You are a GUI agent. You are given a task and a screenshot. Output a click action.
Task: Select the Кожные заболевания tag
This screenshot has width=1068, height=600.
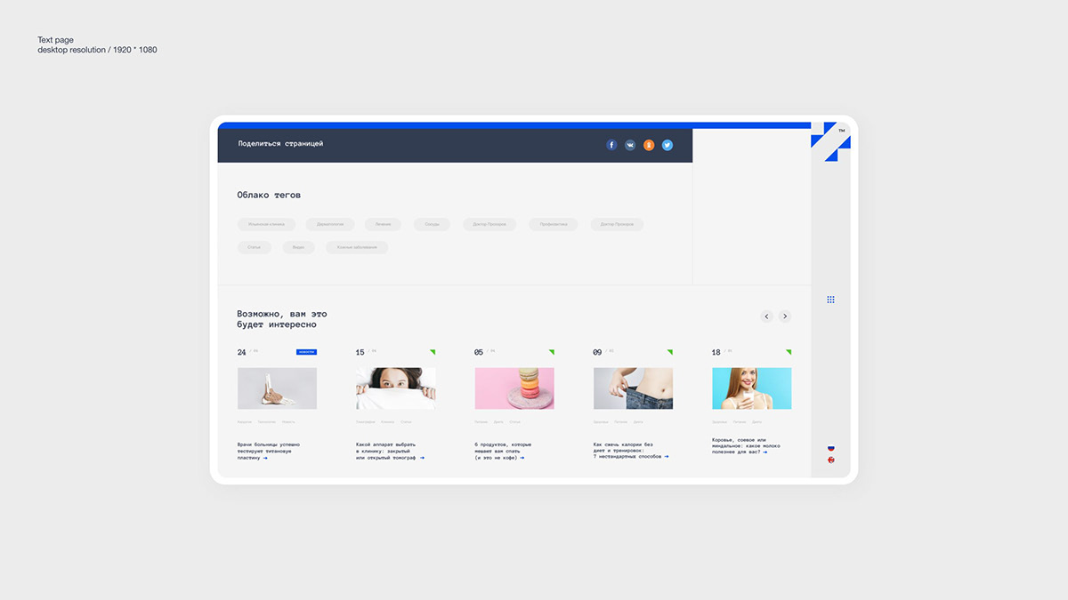pos(357,247)
